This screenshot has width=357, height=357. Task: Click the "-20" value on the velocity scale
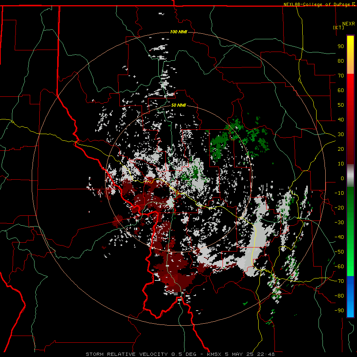[x=339, y=207]
